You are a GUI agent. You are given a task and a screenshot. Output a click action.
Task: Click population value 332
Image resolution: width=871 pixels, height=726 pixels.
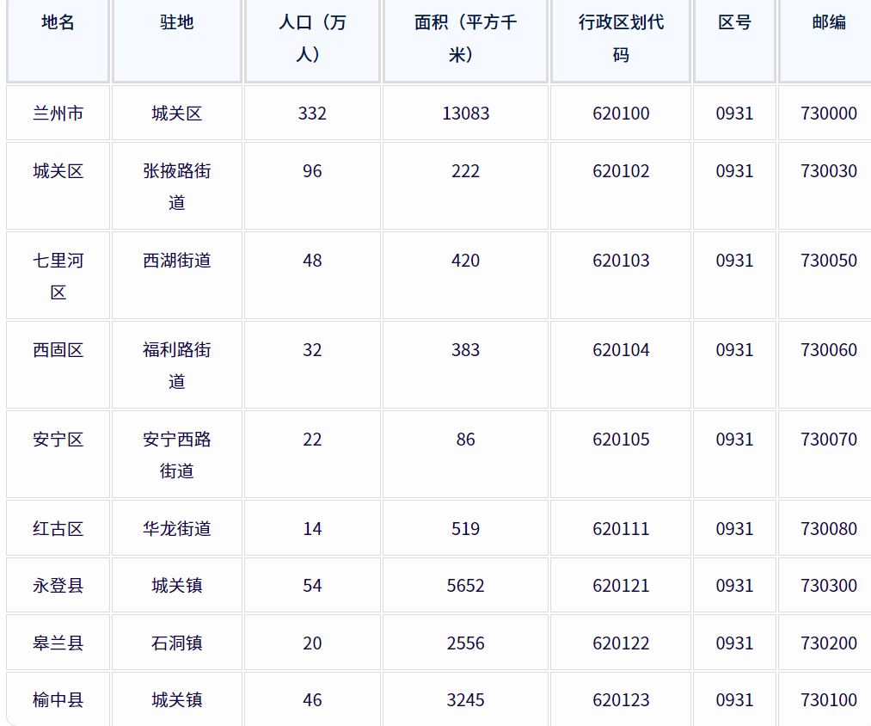pyautogui.click(x=312, y=114)
